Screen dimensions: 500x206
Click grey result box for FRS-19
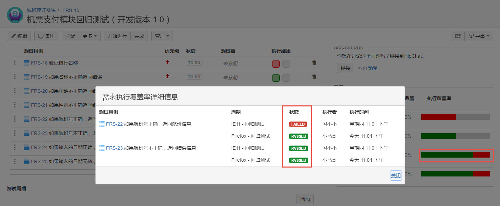click(x=286, y=78)
